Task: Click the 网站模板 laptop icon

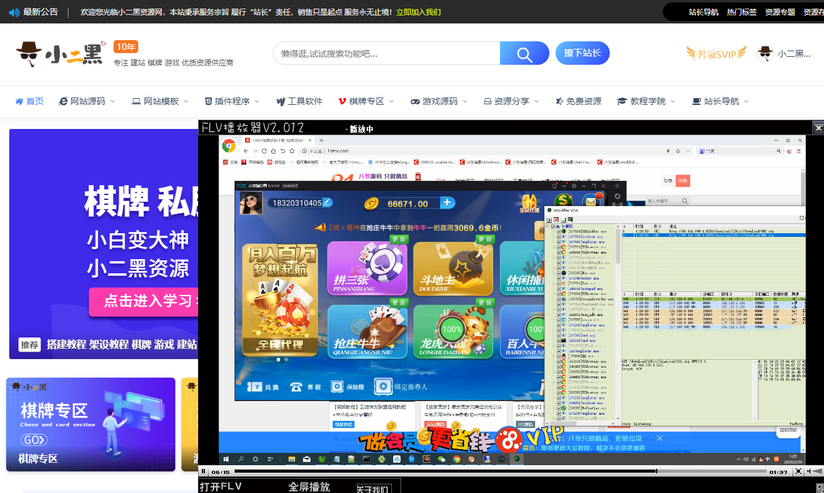Action: [x=136, y=101]
